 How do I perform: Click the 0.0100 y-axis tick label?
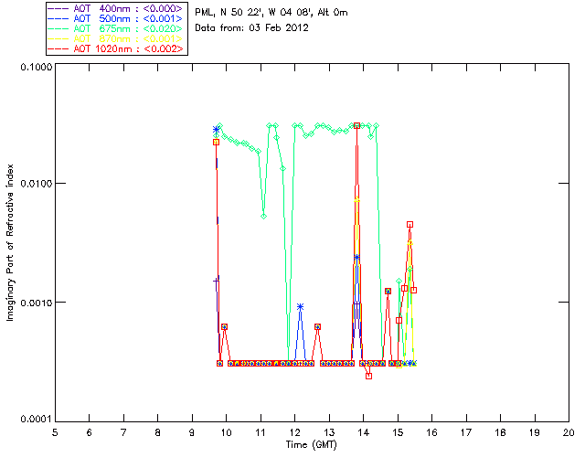coord(36,184)
